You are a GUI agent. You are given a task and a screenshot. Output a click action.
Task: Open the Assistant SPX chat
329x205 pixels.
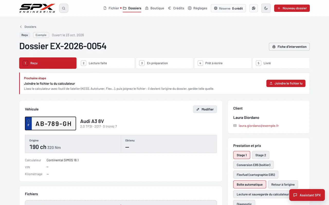point(307,195)
